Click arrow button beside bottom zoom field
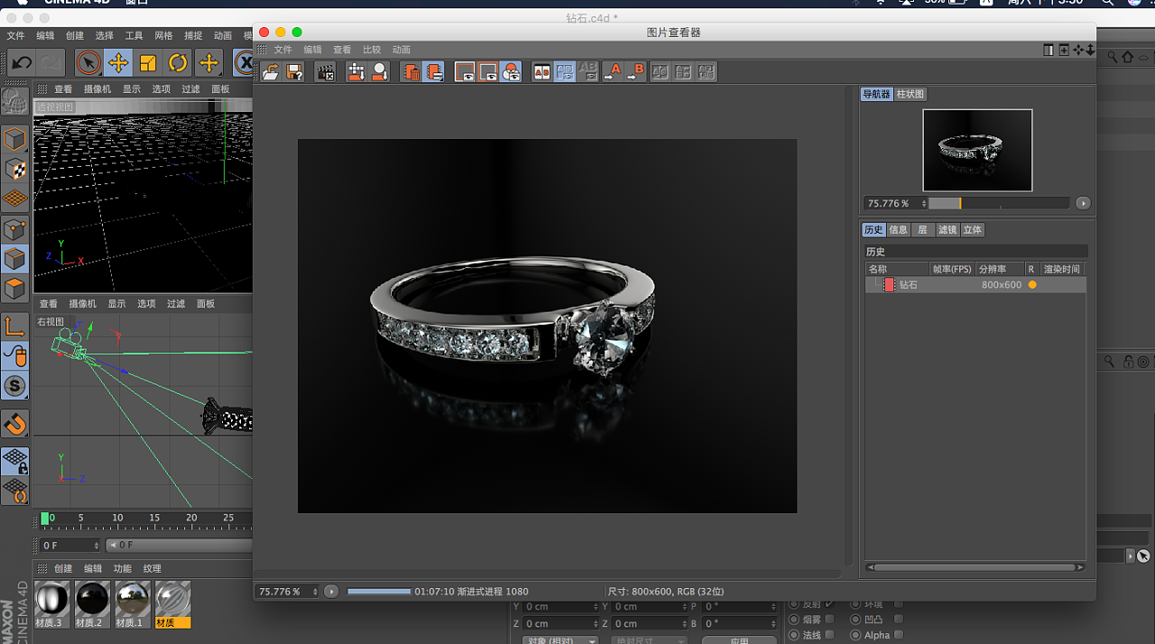This screenshot has height=644, width=1155. (x=331, y=592)
